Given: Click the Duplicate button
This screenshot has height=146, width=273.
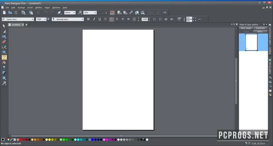Looking at the screenshot, I should click(260, 28).
